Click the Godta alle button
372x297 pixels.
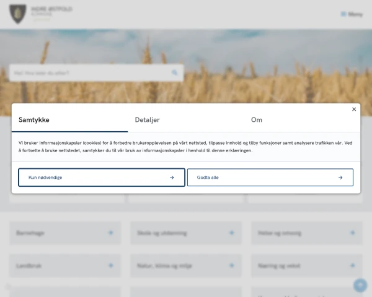click(270, 178)
